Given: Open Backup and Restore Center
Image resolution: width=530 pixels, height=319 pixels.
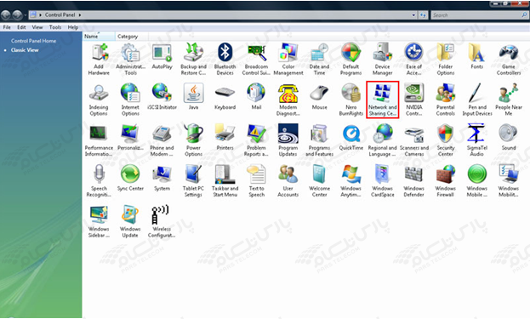Looking at the screenshot, I should (193, 60).
